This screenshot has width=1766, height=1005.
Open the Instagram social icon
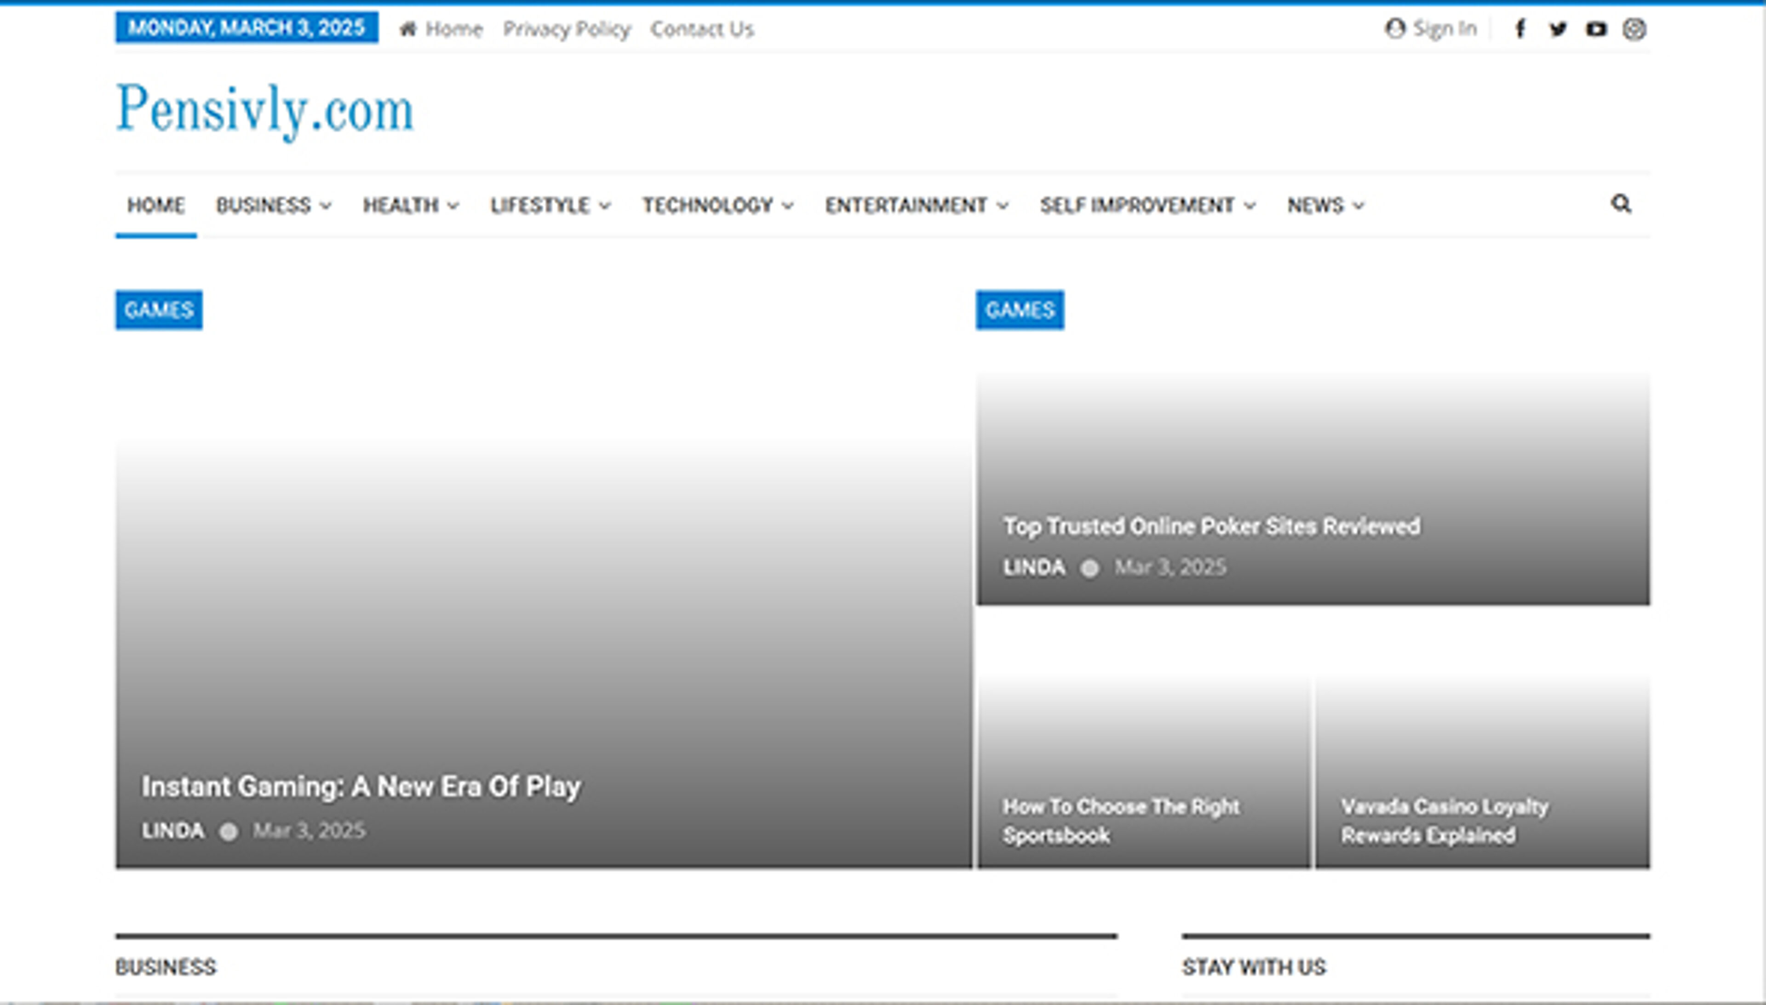pyautogui.click(x=1634, y=29)
